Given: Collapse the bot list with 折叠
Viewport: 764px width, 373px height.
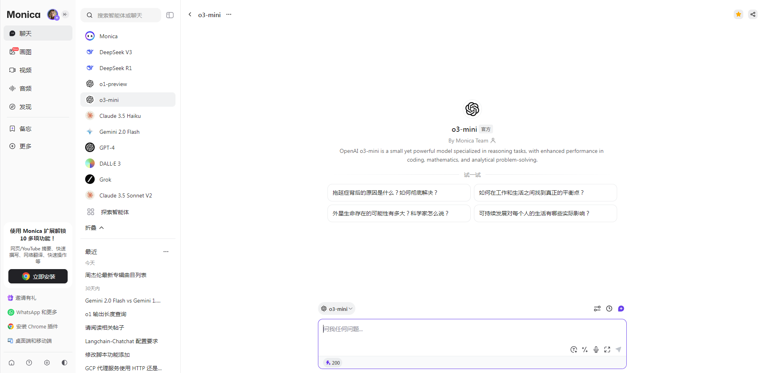Looking at the screenshot, I should click(x=94, y=228).
